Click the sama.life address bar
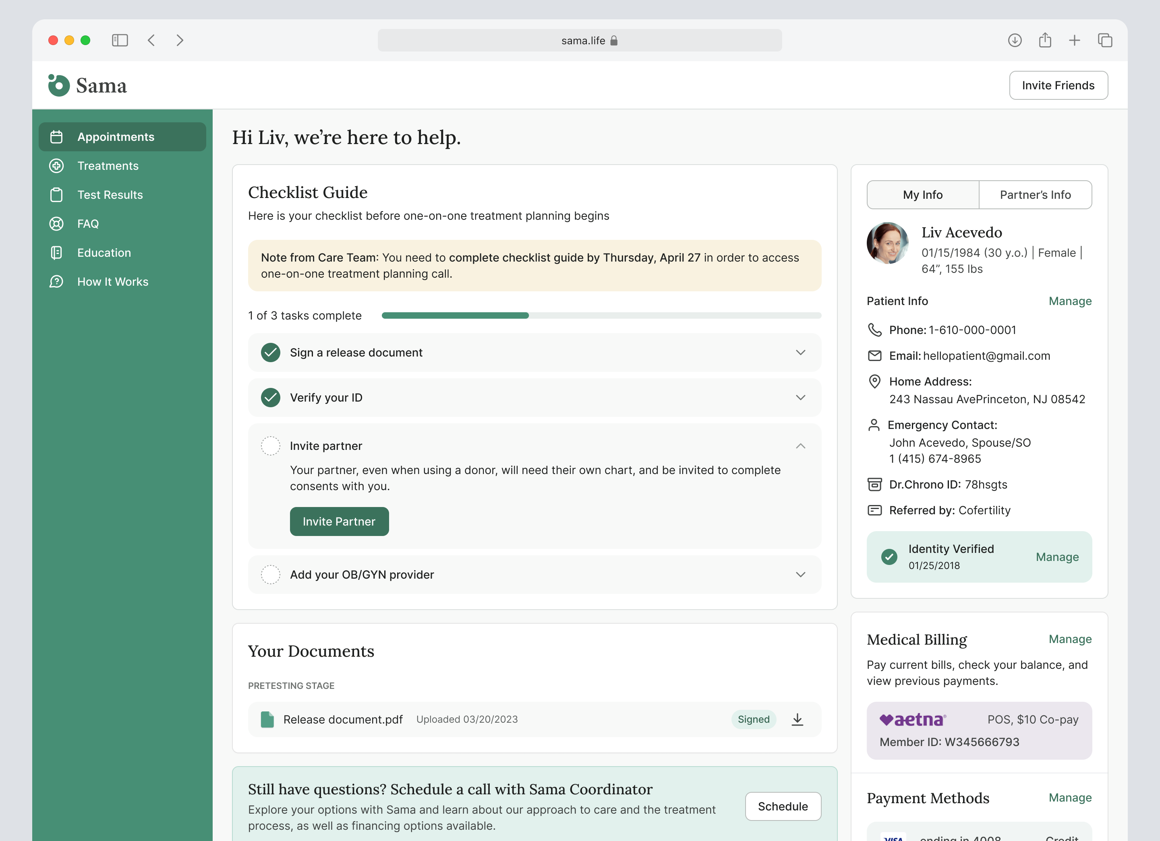The width and height of the screenshot is (1160, 841). tap(580, 40)
